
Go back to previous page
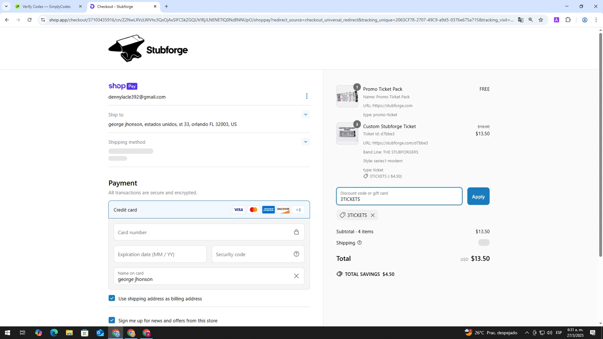tap(7, 20)
